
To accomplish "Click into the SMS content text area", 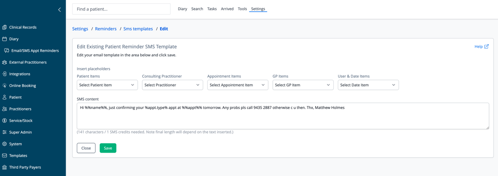I will 283,116.
